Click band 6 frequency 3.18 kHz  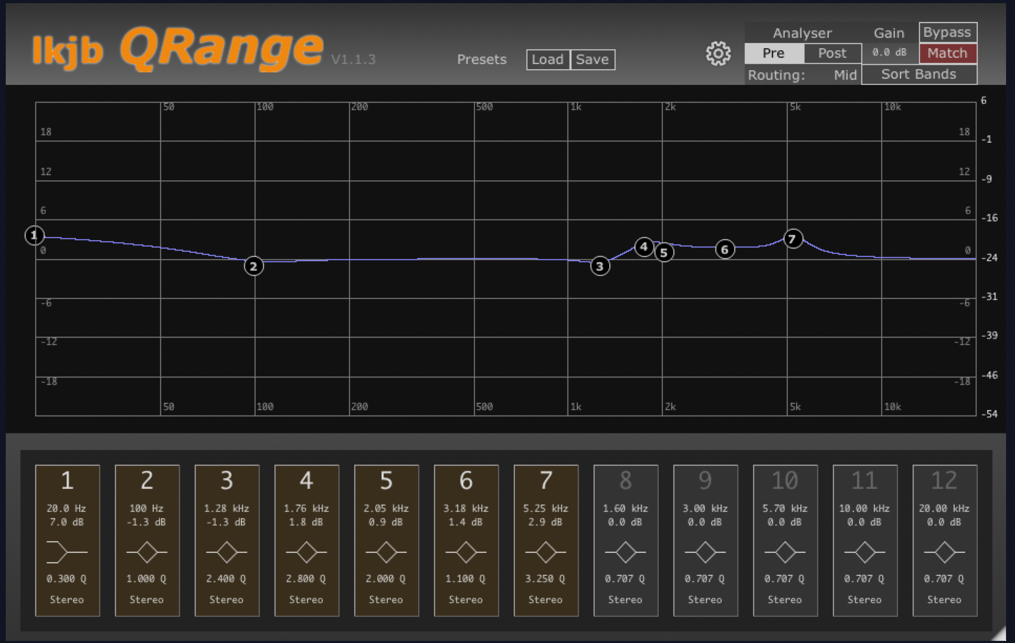[x=466, y=508]
